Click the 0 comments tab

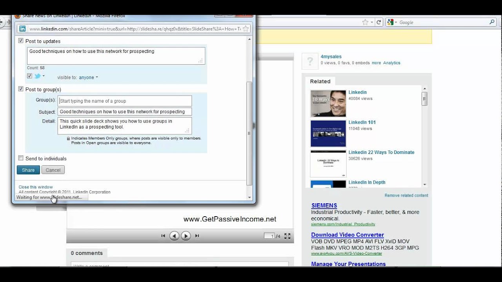coord(87,253)
